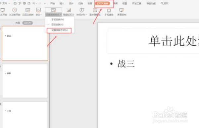Viewport: 199px width, 128px height.
Task: Expand the Set Up Show Mode dropdown label
Action: point(53,15)
